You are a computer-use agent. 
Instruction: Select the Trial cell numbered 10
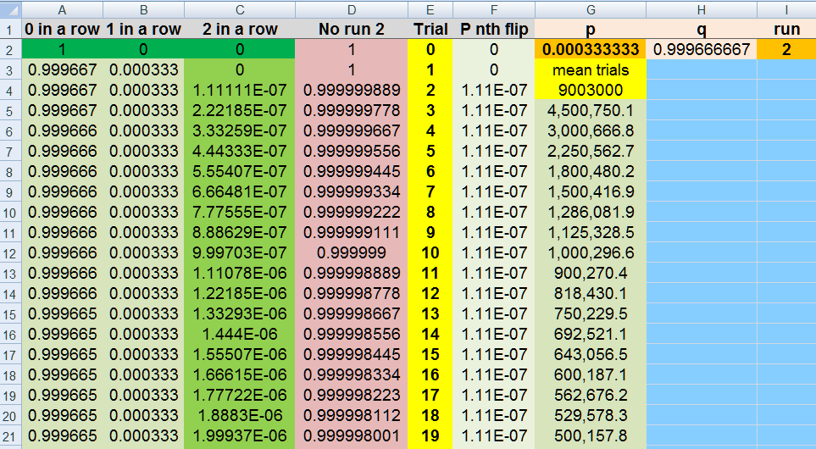tap(430, 252)
